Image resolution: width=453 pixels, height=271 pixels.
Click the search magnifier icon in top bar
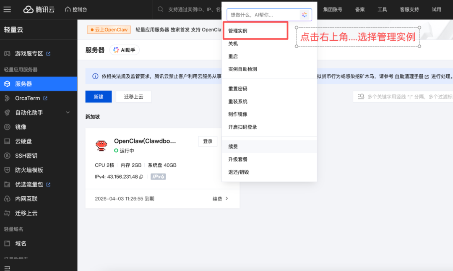(160, 10)
